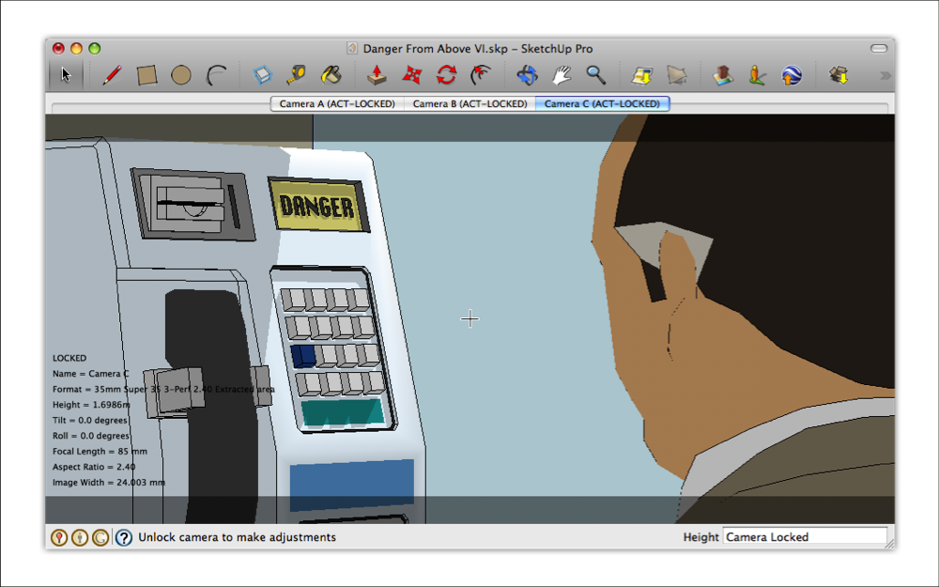Click the Google Earth globe toolbar icon
Screen dimensions: 939x587
(792, 75)
